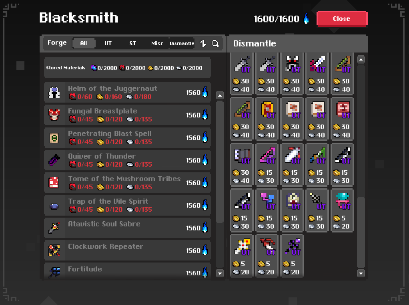Click forge list scroll-down arrow
Image resolution: width=409 pixels, height=305 pixels.
220,273
